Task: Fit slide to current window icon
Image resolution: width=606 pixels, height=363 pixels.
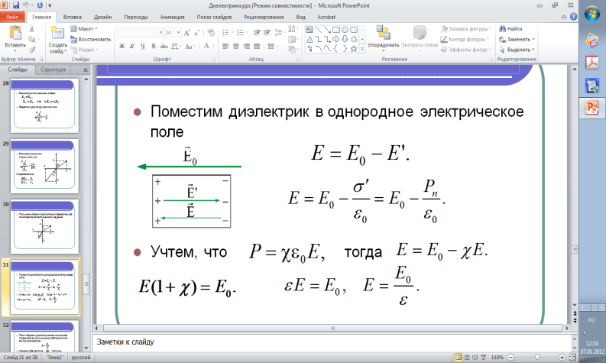Action: tap(572, 357)
